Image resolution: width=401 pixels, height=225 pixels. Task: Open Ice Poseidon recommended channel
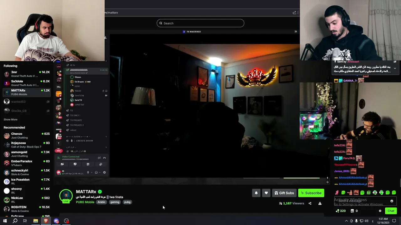pos(27,181)
